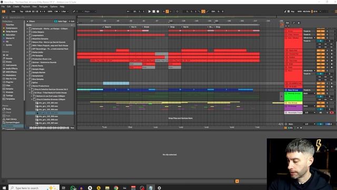Click the browser search field

(x=42, y=17)
